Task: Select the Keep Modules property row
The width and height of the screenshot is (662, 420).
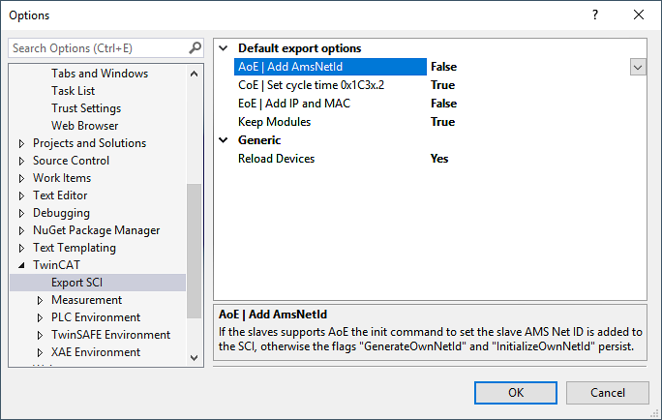Action: (274, 122)
